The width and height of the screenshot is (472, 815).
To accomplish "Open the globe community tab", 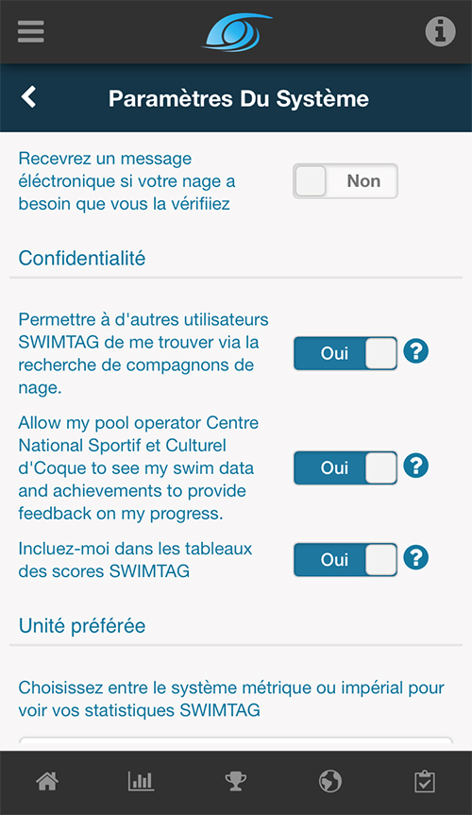I will click(x=330, y=781).
